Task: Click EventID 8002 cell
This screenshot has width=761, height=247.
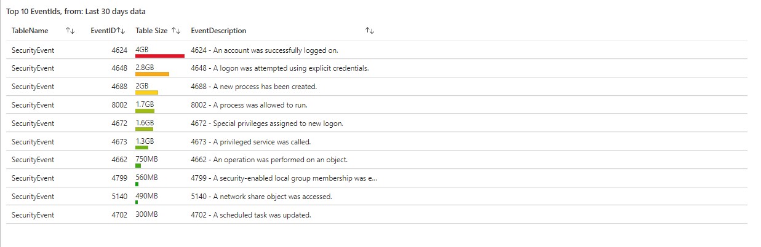Action: [120, 105]
